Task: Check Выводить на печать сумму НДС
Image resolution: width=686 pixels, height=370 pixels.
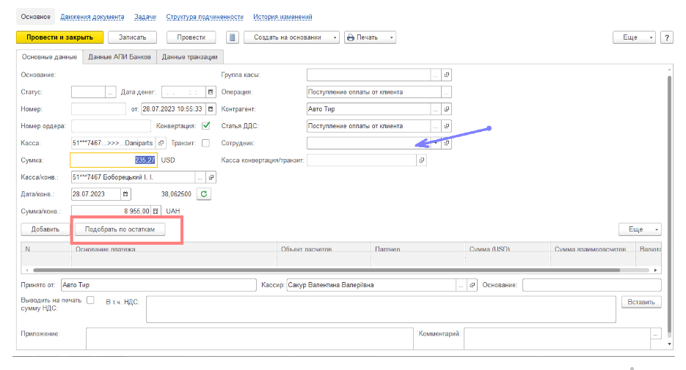Action: [91, 300]
